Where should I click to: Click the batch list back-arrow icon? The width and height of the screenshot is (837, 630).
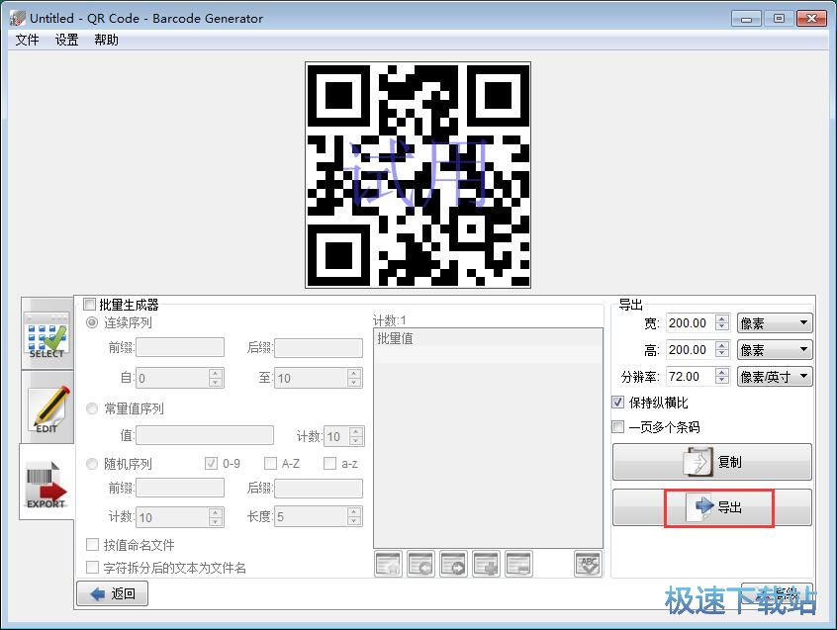point(420,565)
